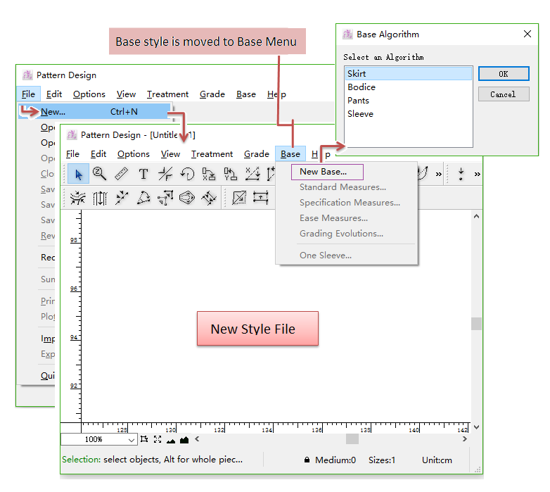
Task: Click New... in the File menu
Action: pos(53,111)
